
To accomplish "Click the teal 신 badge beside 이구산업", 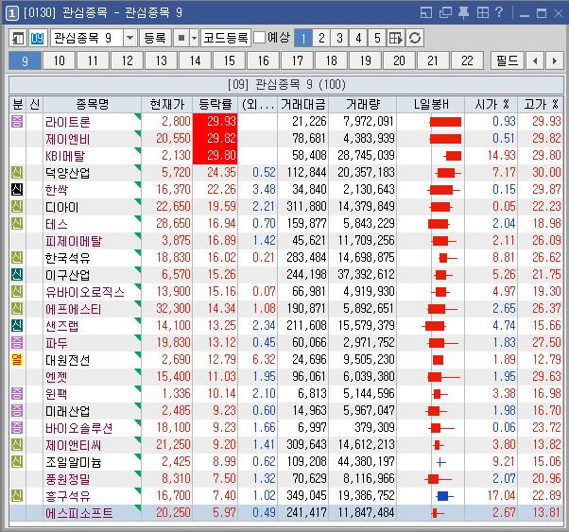I will click(x=17, y=274).
